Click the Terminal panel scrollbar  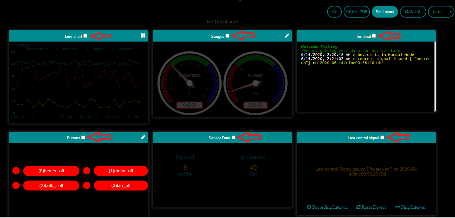[435, 77]
